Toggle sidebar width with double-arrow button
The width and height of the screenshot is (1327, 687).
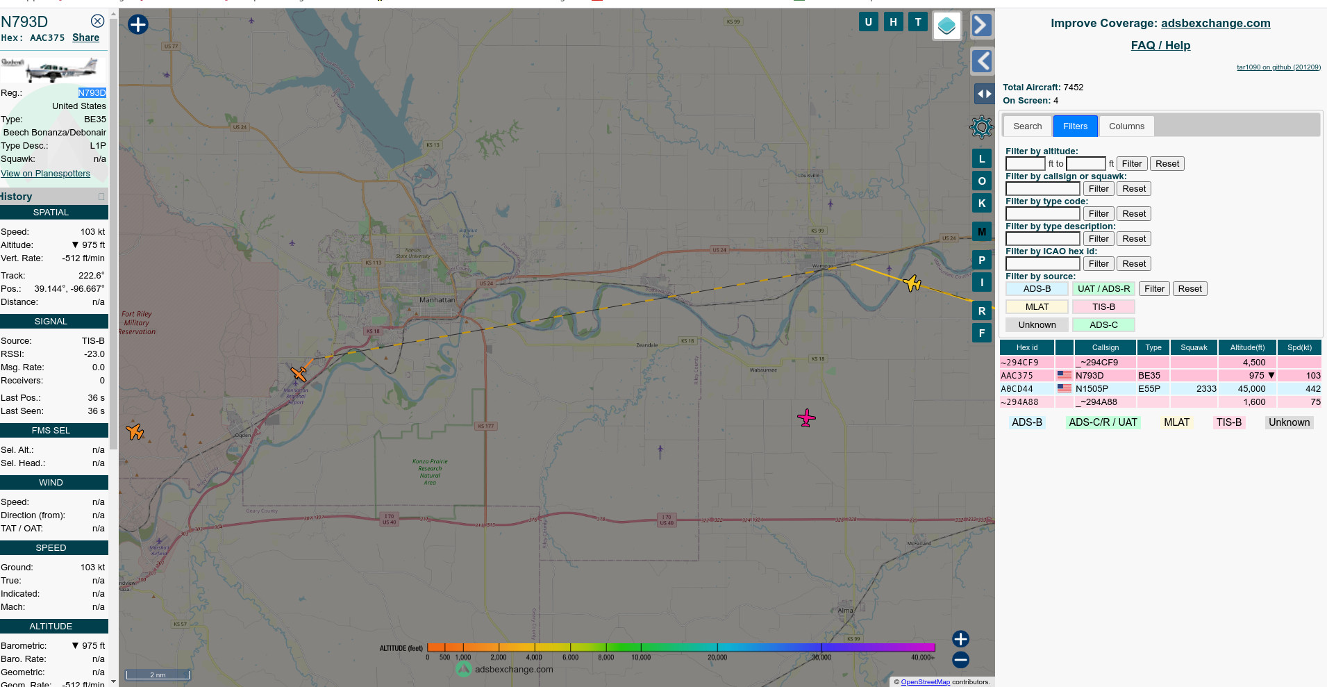click(984, 94)
